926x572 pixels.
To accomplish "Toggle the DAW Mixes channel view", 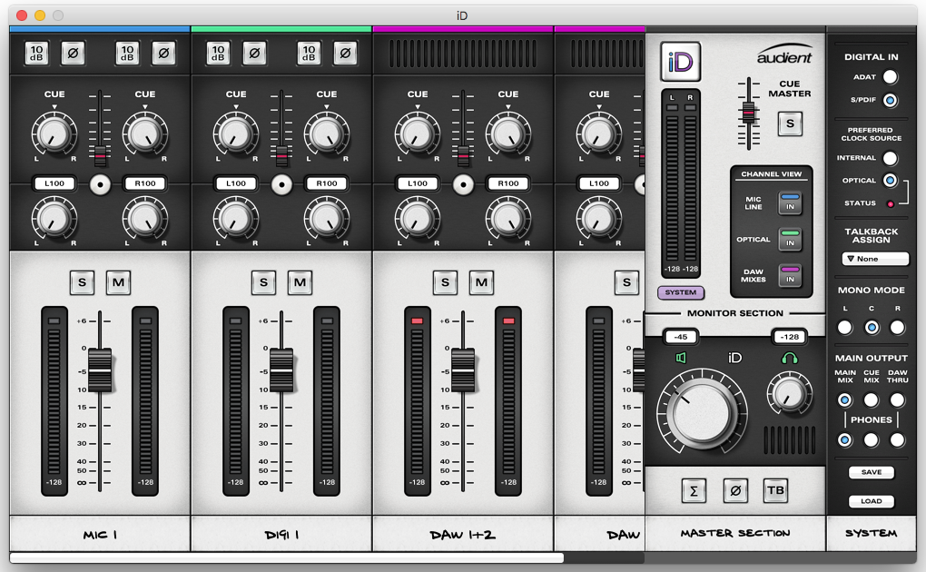I will pyautogui.click(x=790, y=276).
